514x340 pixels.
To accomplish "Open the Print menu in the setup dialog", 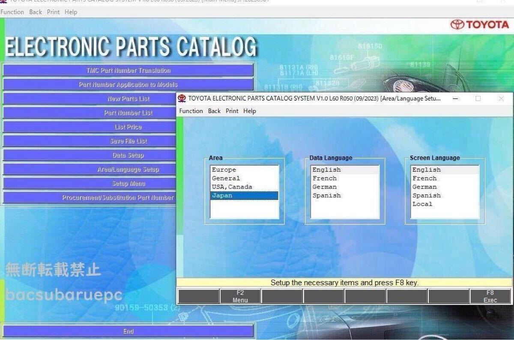I will [x=232, y=111].
